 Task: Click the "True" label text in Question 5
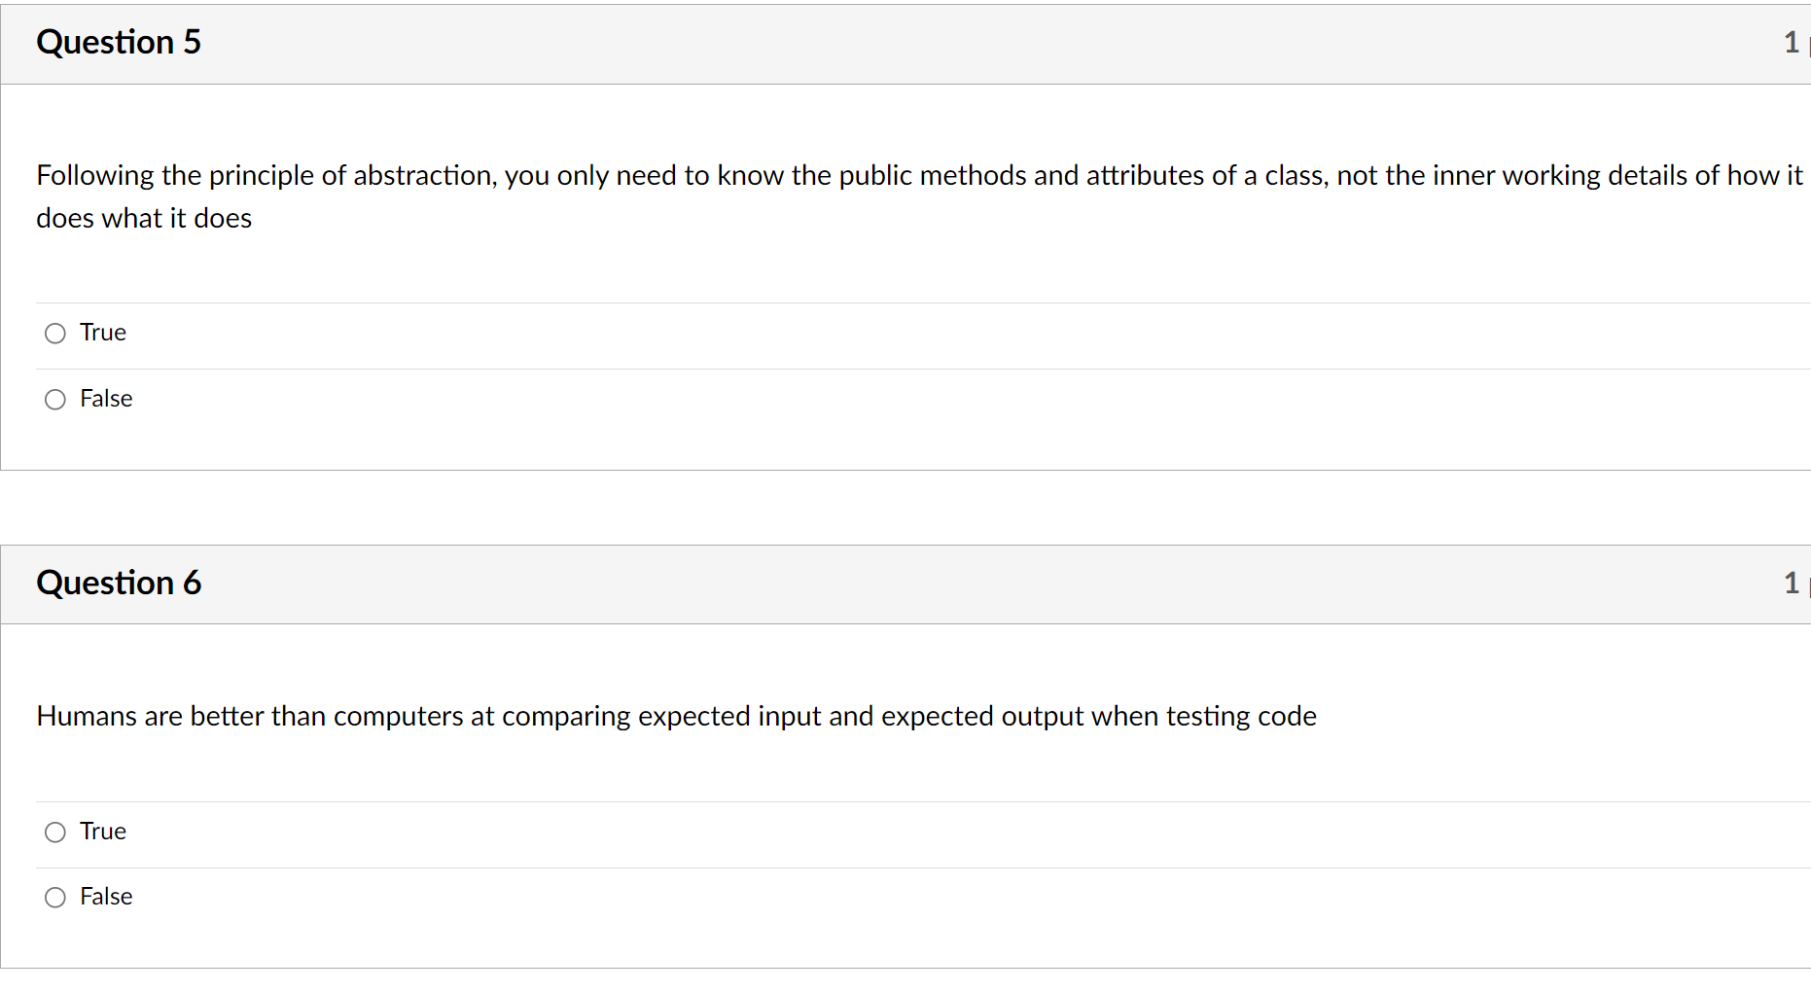103,333
